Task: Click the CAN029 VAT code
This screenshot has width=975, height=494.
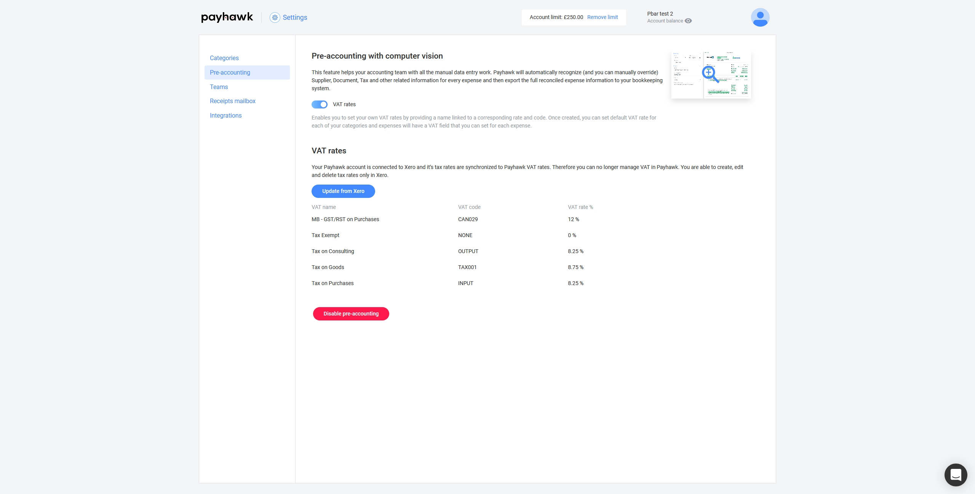Action: click(468, 219)
